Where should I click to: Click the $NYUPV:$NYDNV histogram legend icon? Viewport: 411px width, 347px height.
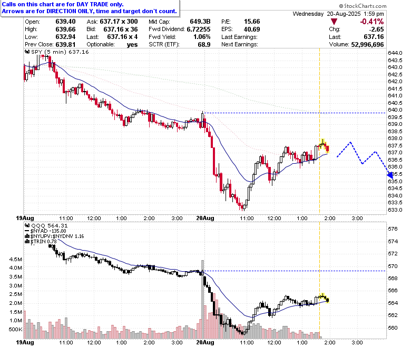(x=27, y=236)
